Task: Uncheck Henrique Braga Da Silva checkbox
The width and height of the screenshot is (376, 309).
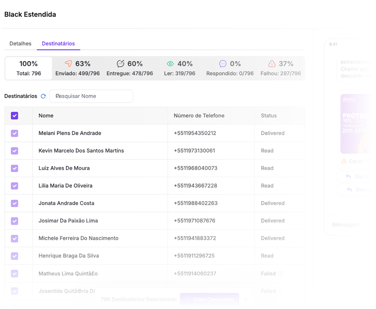Action: click(14, 256)
